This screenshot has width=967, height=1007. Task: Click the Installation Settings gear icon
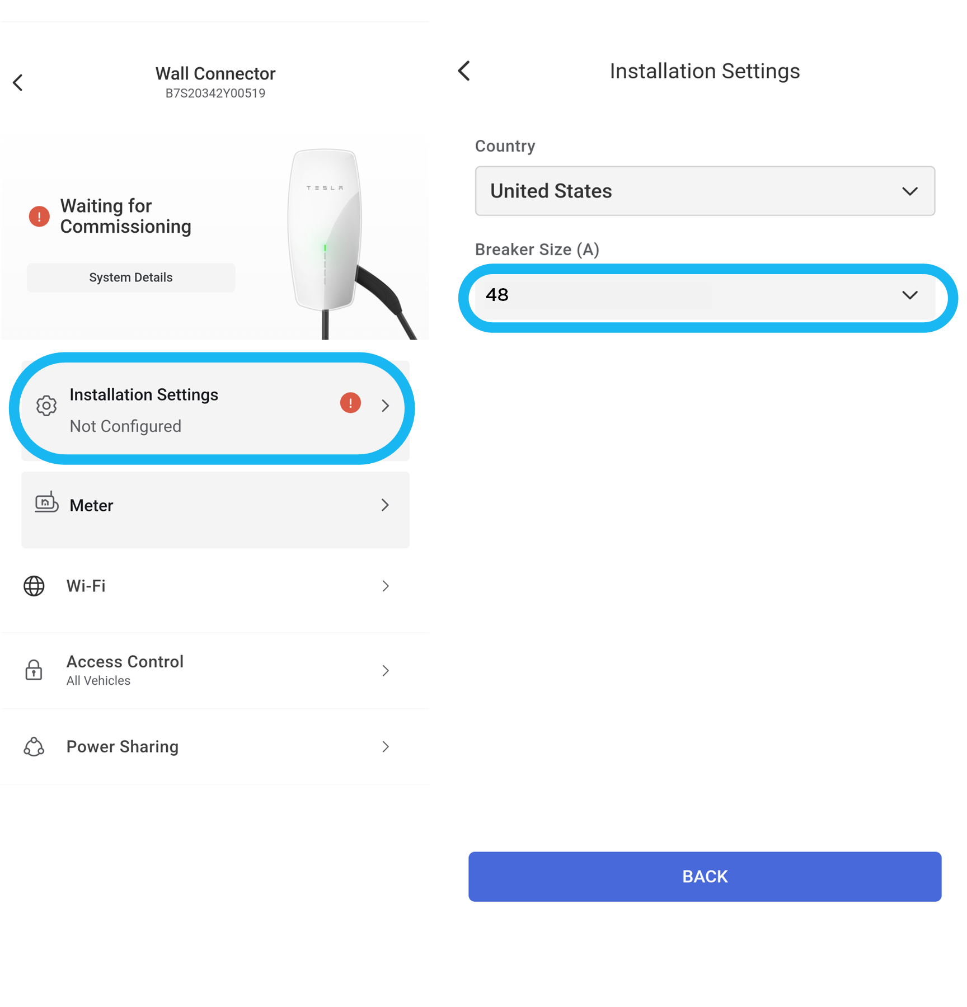pyautogui.click(x=46, y=406)
